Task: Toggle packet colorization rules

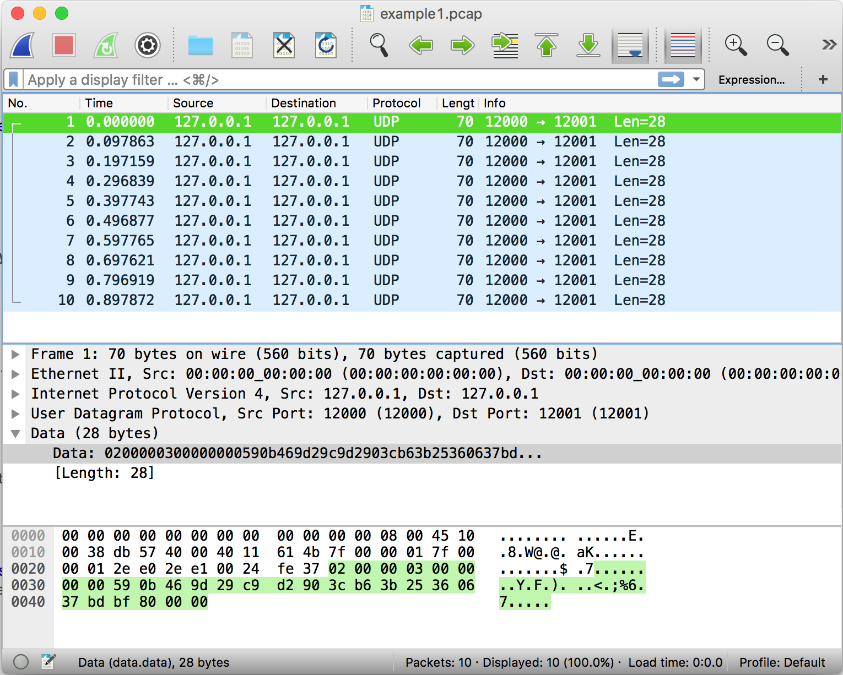Action: (x=683, y=45)
